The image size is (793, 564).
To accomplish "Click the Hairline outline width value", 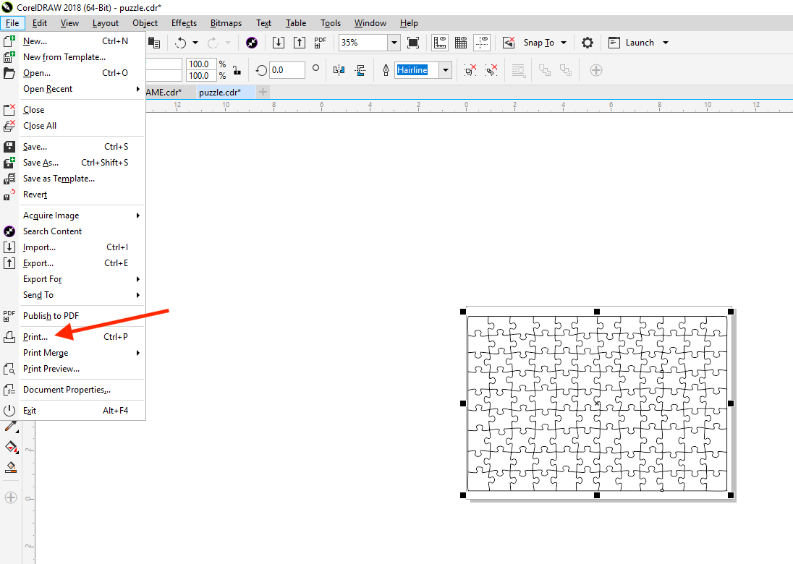I will [x=412, y=70].
